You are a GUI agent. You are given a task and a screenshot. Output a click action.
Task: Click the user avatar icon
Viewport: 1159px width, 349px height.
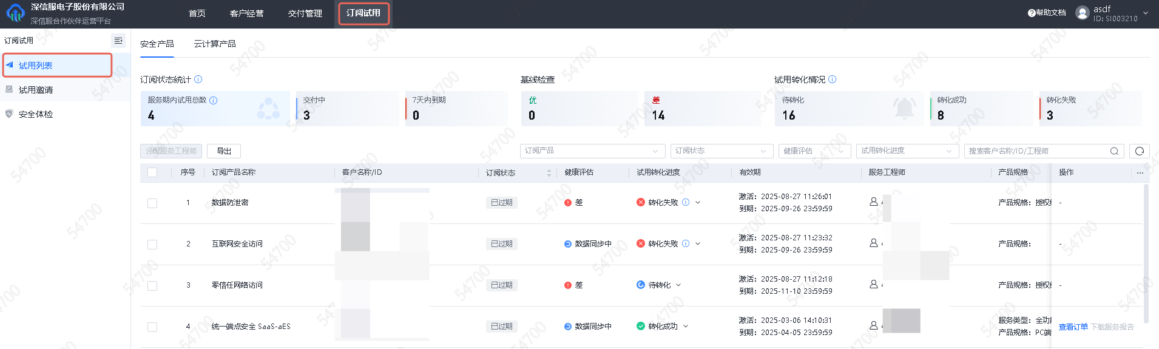1082,13
